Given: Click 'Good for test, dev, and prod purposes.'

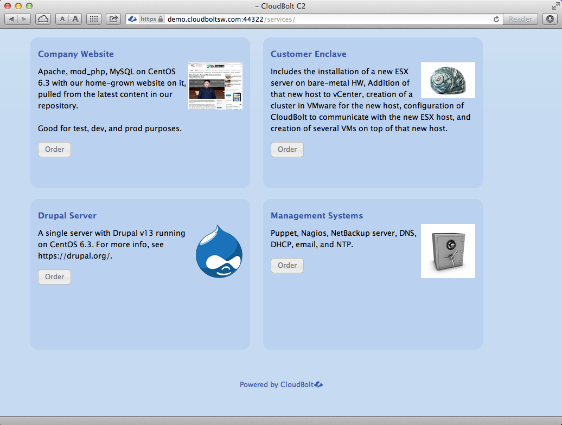Looking at the screenshot, I should coord(110,128).
